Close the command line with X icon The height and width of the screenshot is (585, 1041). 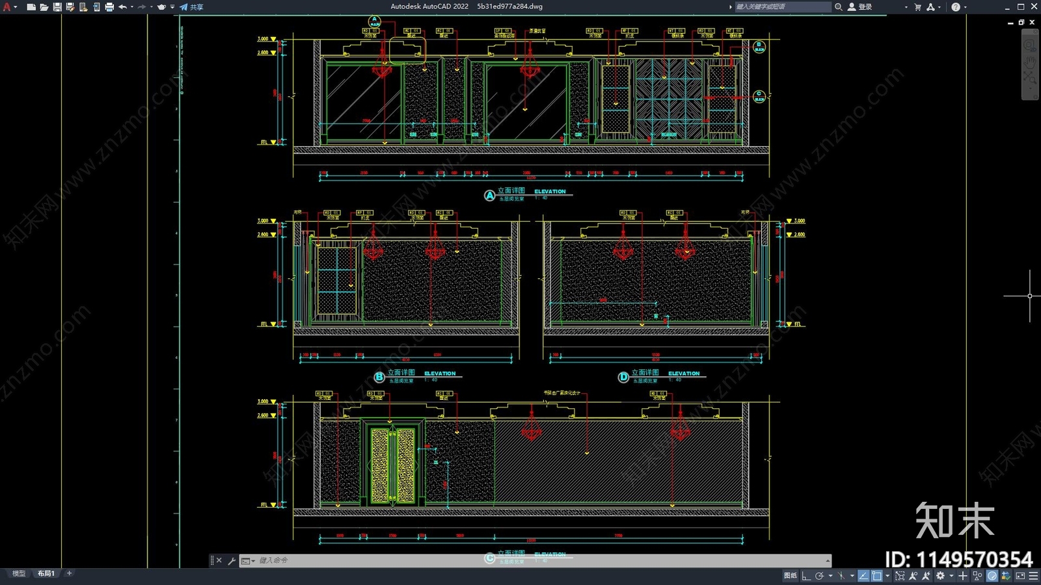(x=219, y=560)
